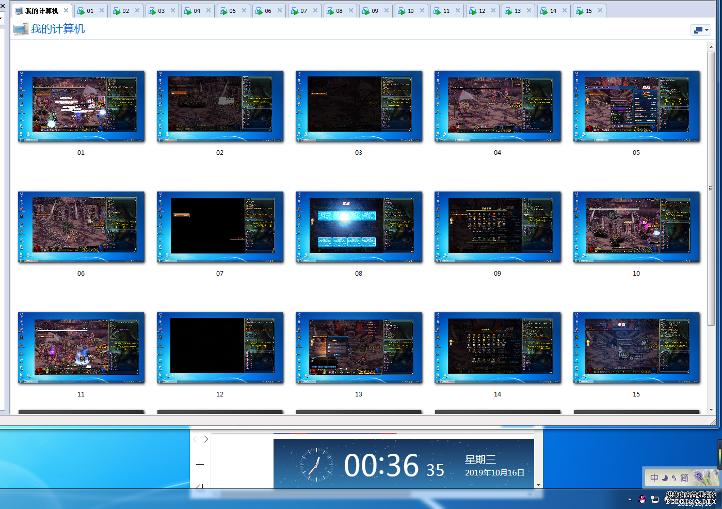This screenshot has height=509, width=722.
Task: Click the network tray icon
Action: point(655,499)
